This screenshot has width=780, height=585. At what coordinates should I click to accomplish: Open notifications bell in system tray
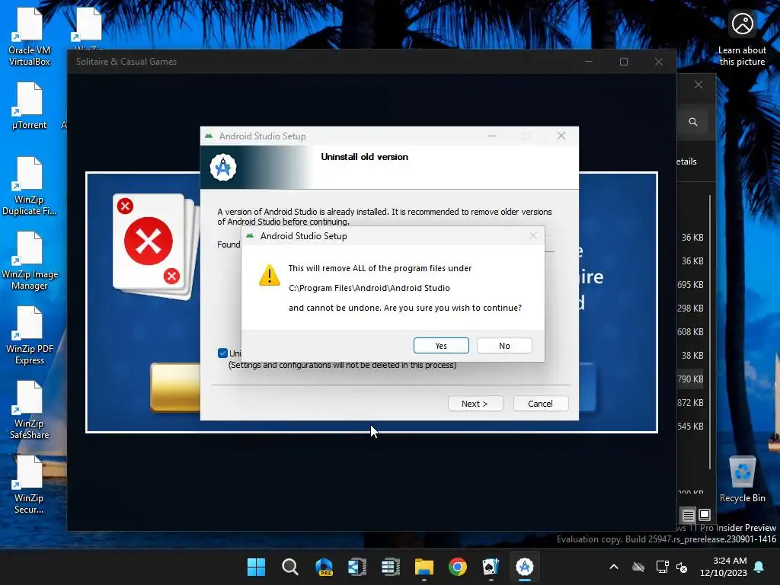coord(759,567)
